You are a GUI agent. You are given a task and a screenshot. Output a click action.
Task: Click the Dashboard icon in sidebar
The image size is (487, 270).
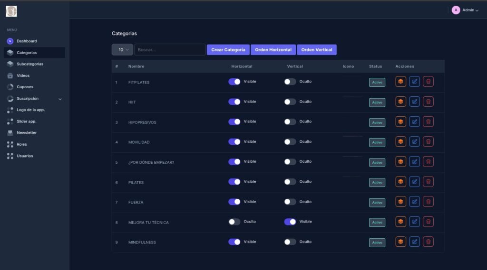10,41
